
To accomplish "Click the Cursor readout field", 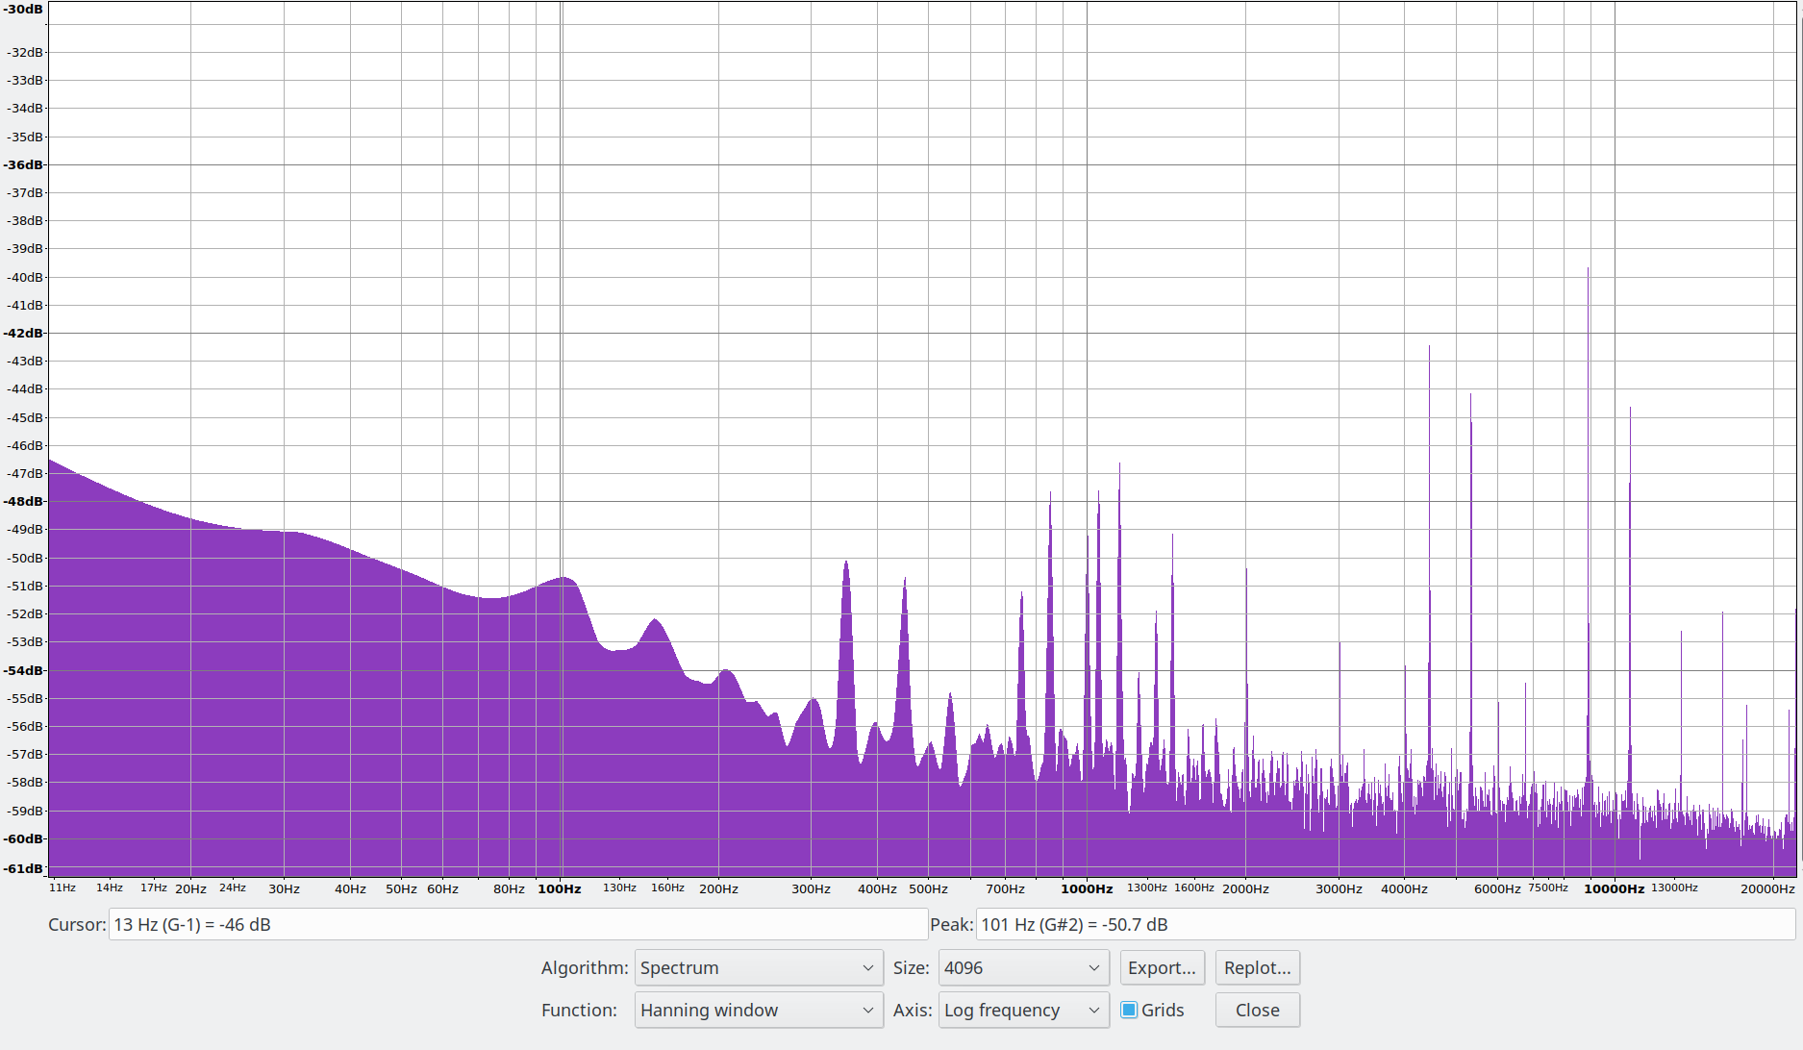I will (x=517, y=924).
